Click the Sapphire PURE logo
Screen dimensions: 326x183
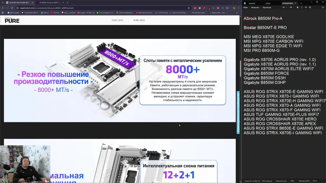pyautogui.click(x=12, y=20)
